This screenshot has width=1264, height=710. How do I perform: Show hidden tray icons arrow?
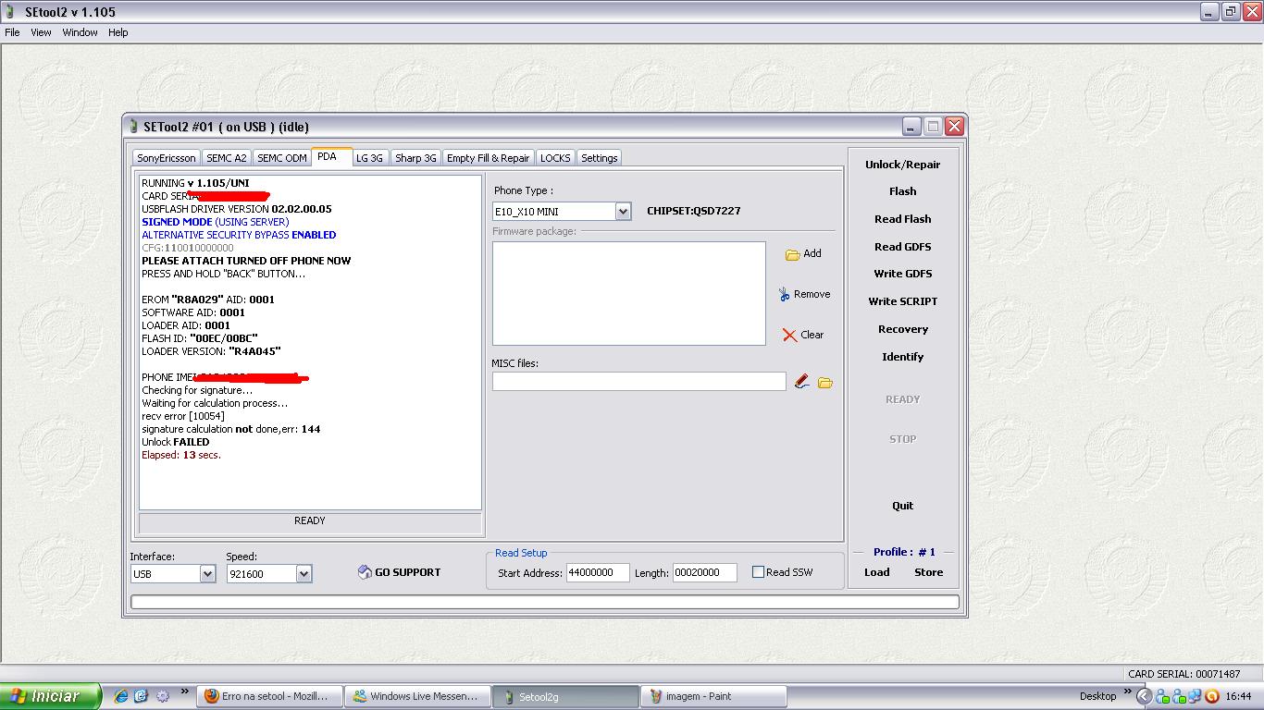pyautogui.click(x=1144, y=696)
